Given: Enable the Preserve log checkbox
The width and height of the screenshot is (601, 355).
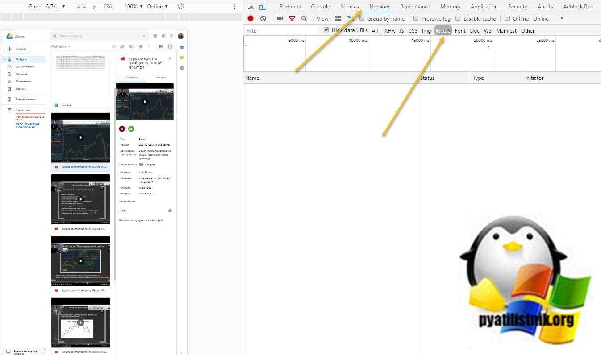Looking at the screenshot, I should 416,19.
